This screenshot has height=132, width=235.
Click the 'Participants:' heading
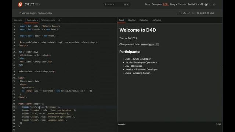[x=130, y=52]
